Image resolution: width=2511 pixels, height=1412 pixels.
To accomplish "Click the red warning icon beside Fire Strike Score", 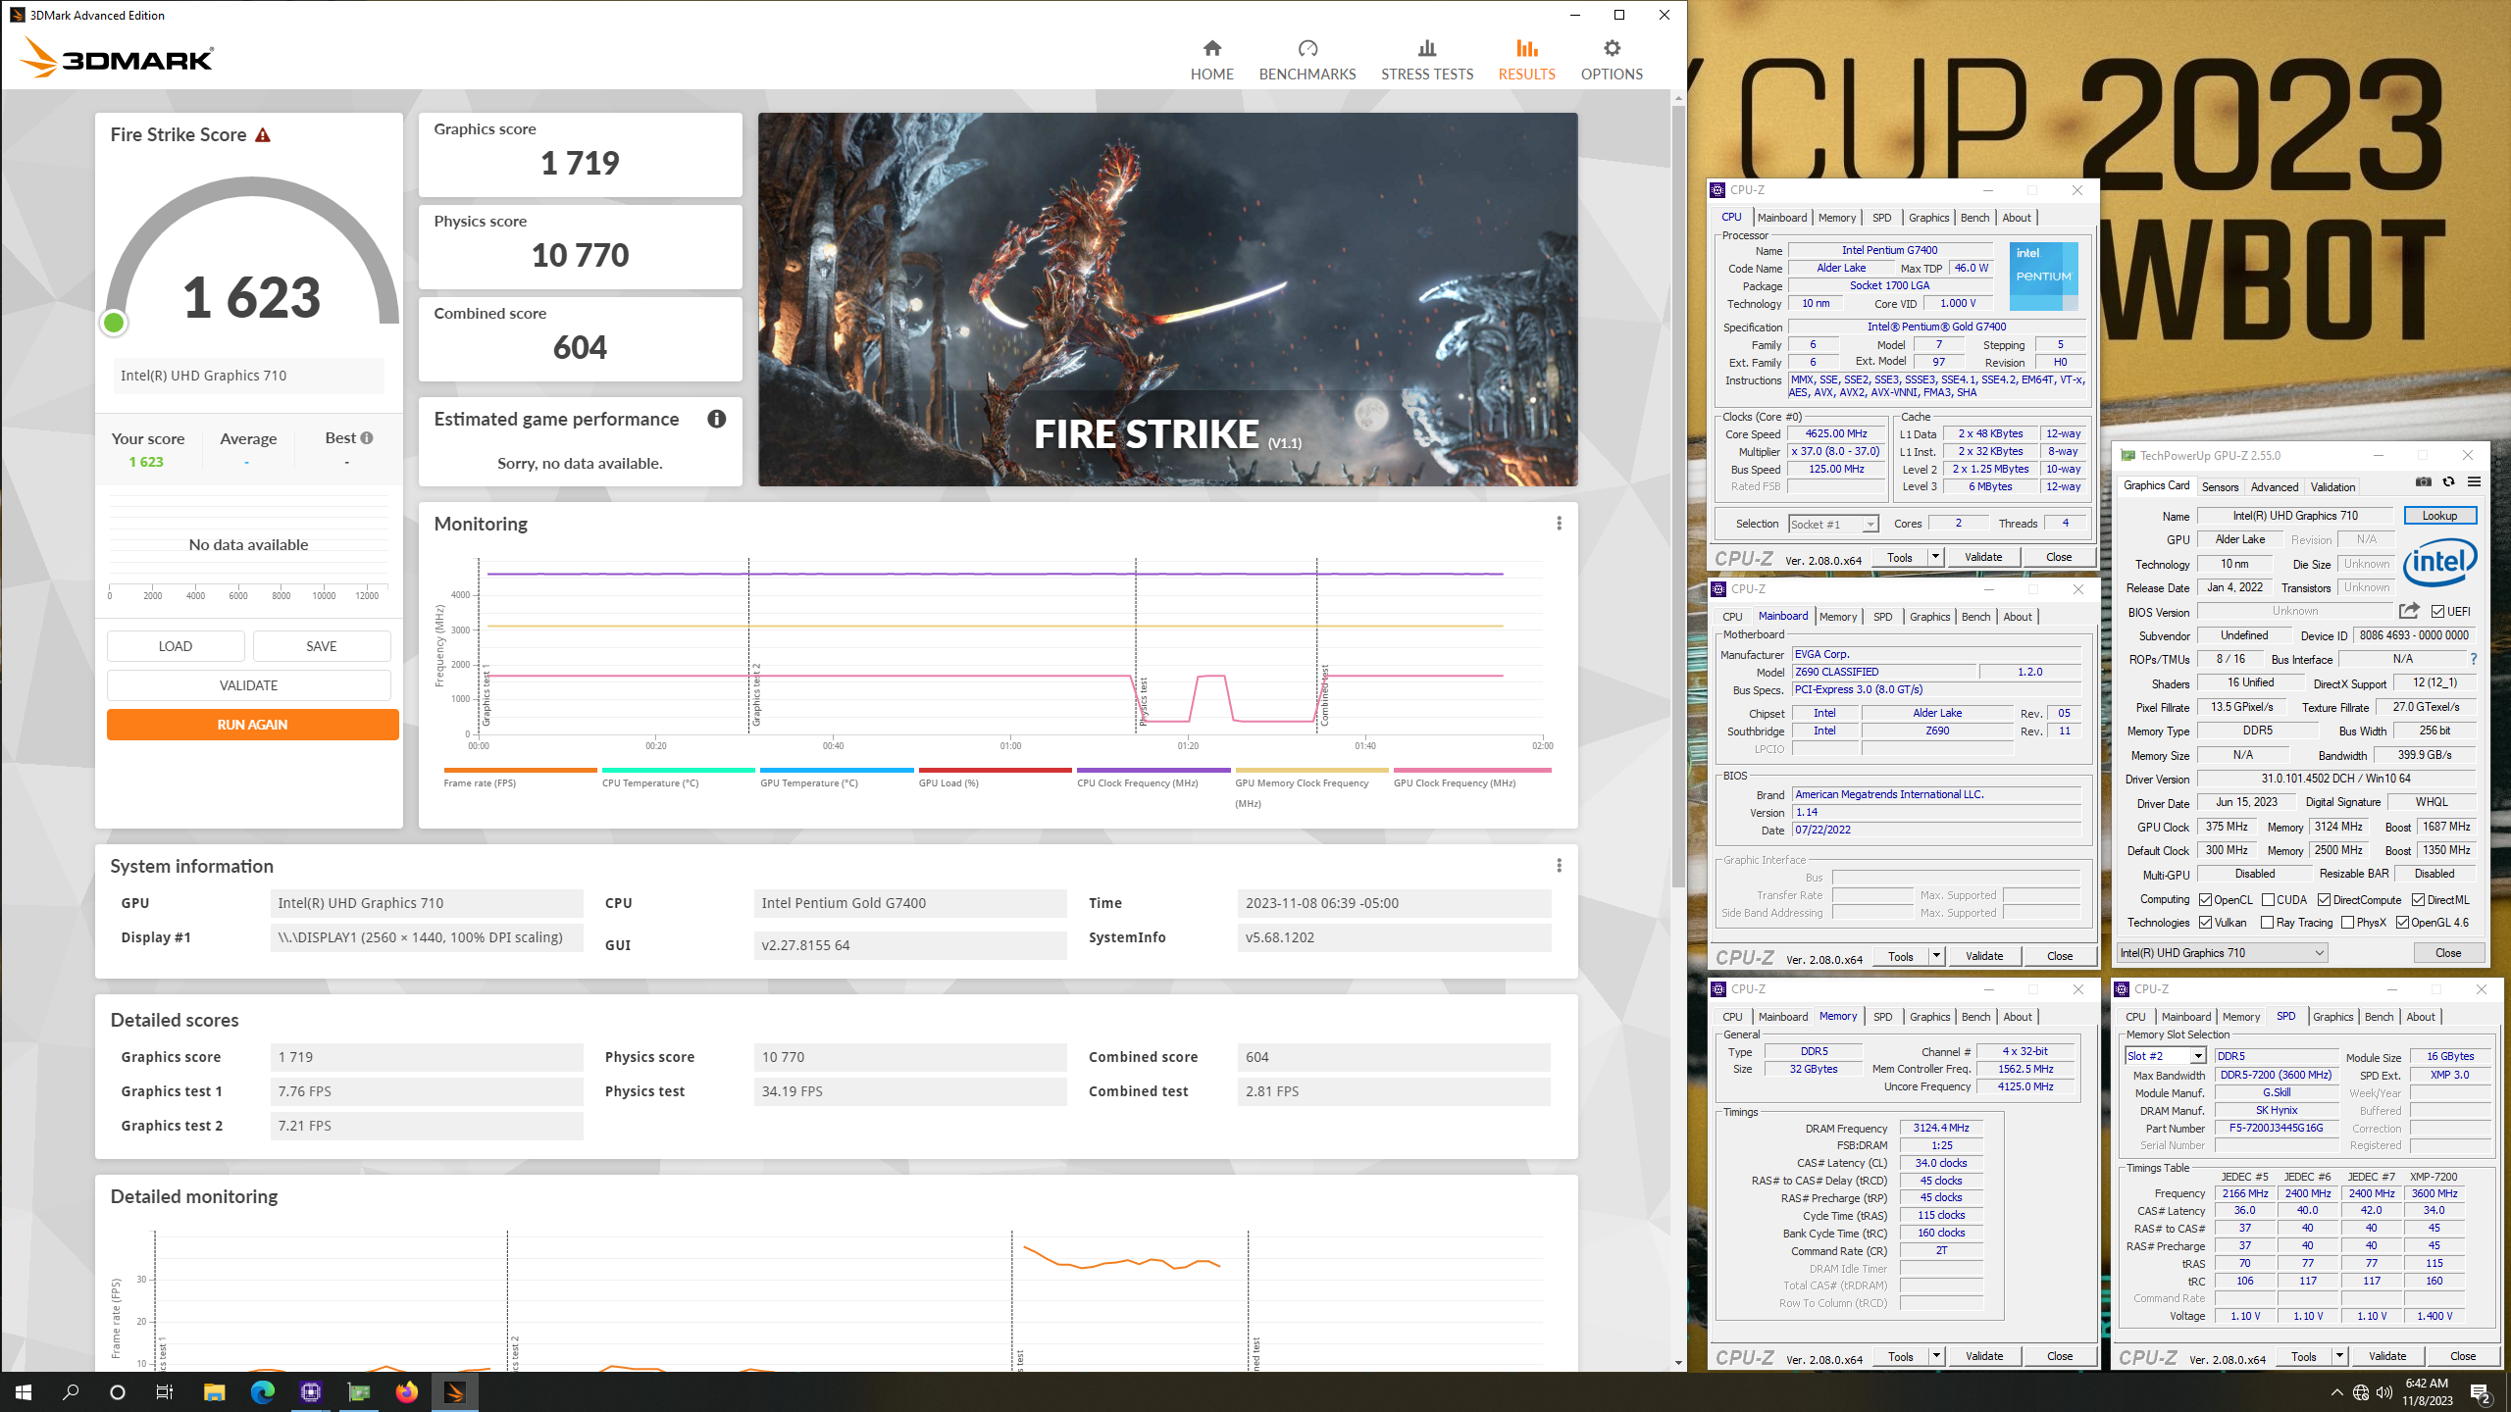I will (263, 135).
